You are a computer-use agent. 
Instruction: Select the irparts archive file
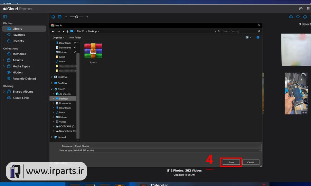coord(93,53)
